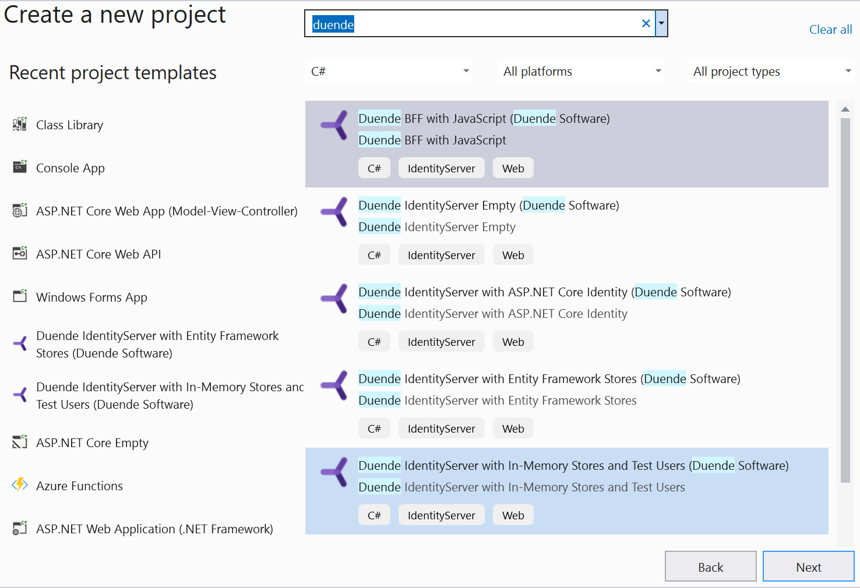Choose Console App from recent templates
Screen dimensions: 860x588
pos(71,168)
